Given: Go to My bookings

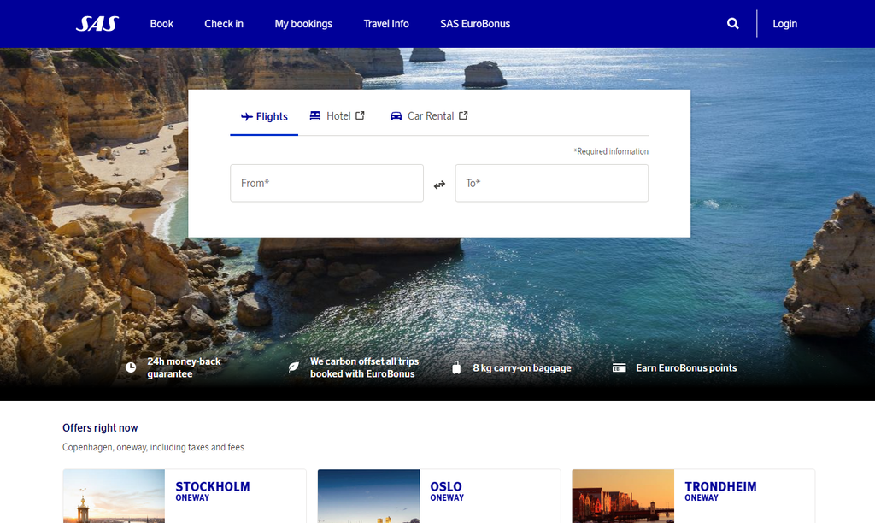Looking at the screenshot, I should [x=303, y=24].
